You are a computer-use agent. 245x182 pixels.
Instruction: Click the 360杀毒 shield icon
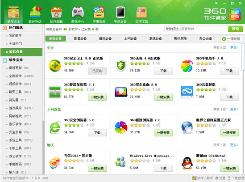tap(121, 66)
